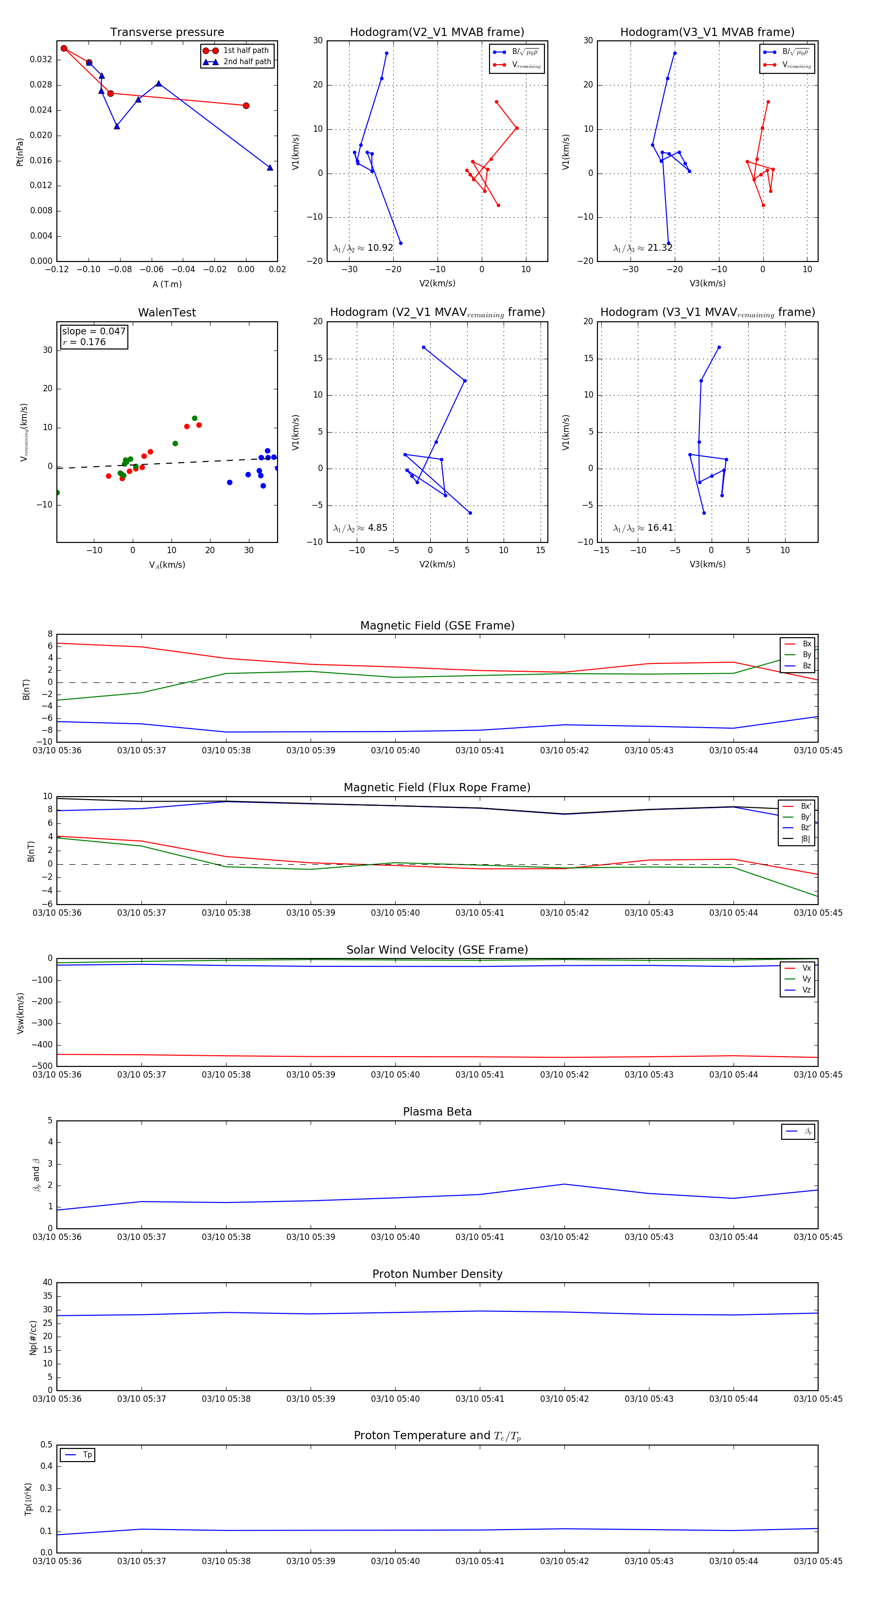The height and width of the screenshot is (1604, 875).
Task: Click the 'Tp(10⁶K)' axis label
Action: click(27, 1499)
